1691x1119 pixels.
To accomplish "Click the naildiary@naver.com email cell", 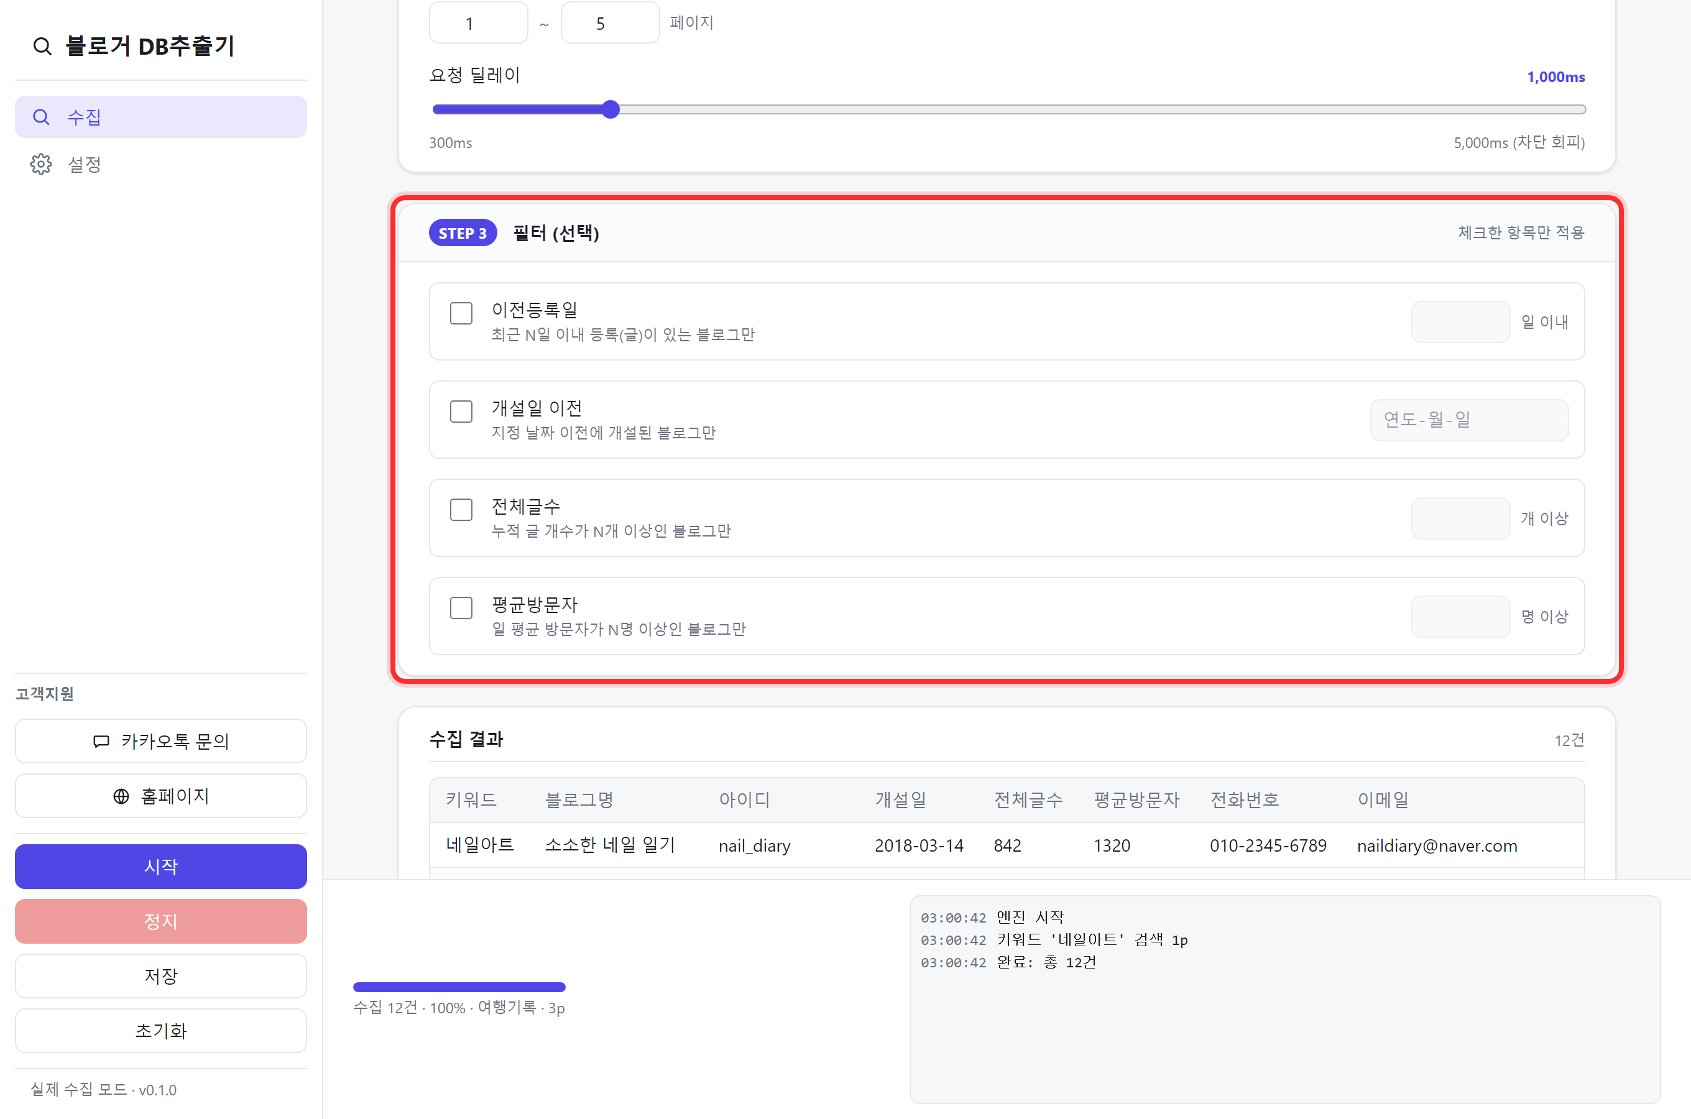I will 1437,846.
